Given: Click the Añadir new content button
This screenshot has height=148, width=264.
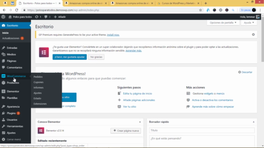Looking at the screenshot, I should pyautogui.click(x=60, y=17).
